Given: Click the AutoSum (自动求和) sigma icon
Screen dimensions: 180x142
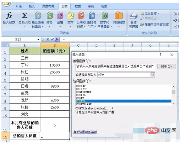Looking at the screenshot, I should (x=24, y=16).
